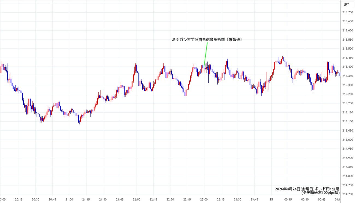Click the タテ軸通常100pips幅 caption note
Image resolution: width=355 pixels, height=203 pixels.
[320, 193]
